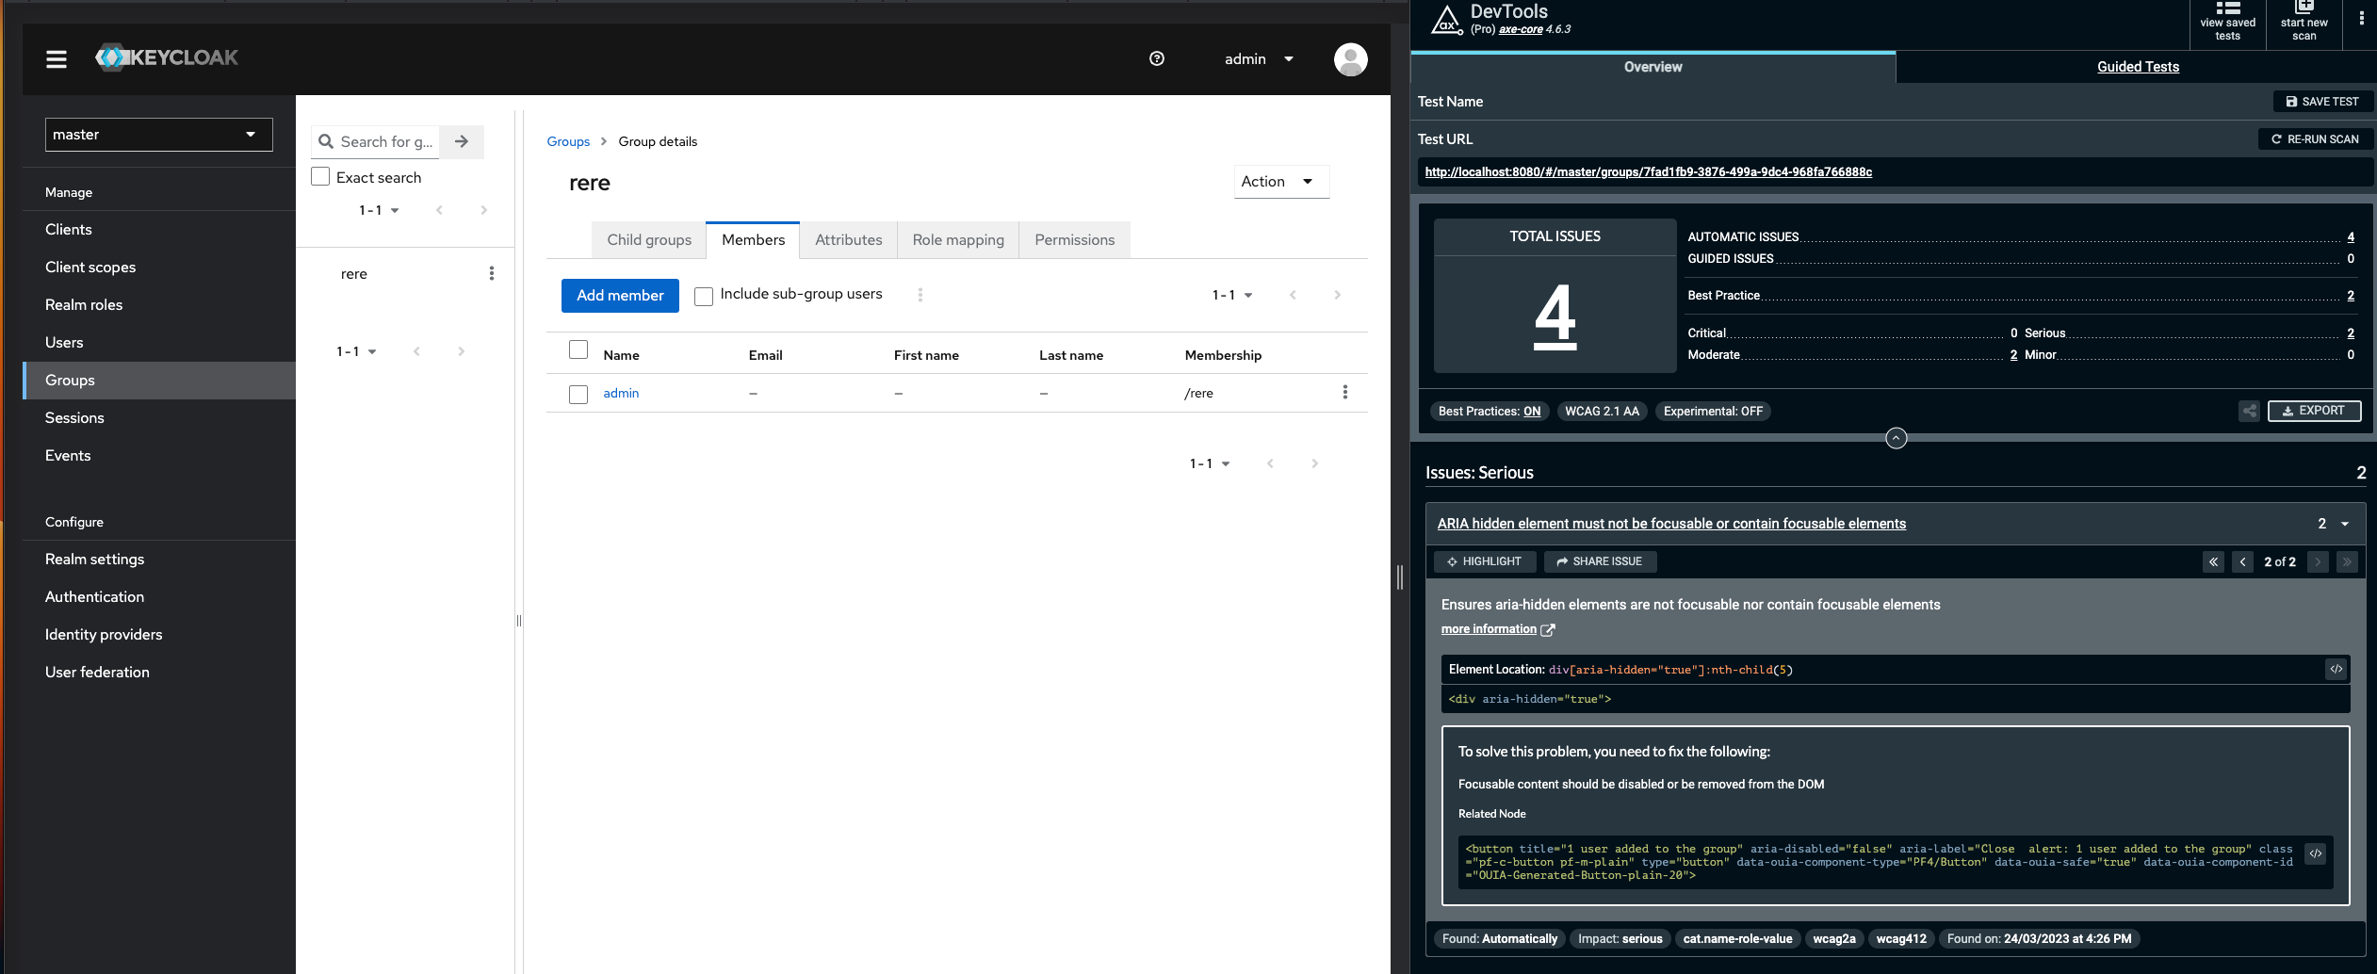The width and height of the screenshot is (2377, 974).
Task: Click the view saved tests icon in DevTools
Action: [x=2227, y=19]
